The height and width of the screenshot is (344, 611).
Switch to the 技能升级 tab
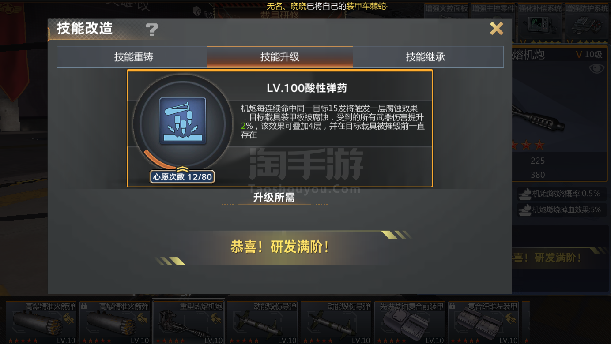(x=280, y=57)
